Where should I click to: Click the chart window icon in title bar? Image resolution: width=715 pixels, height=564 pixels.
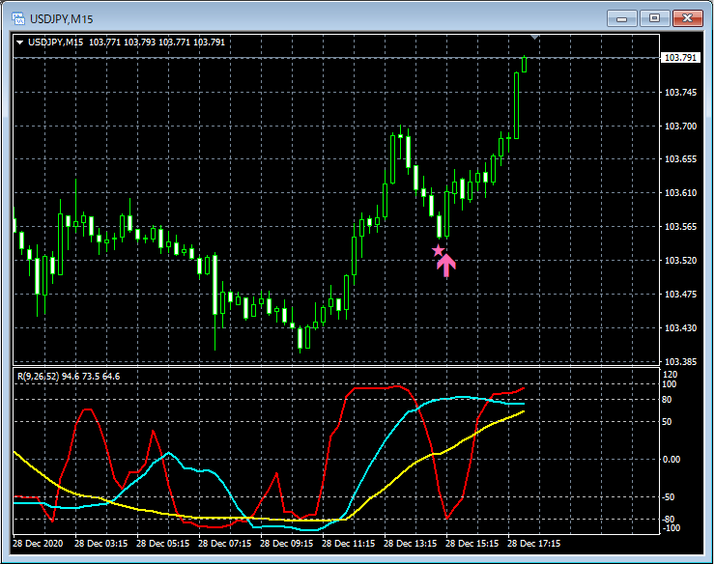click(x=16, y=17)
